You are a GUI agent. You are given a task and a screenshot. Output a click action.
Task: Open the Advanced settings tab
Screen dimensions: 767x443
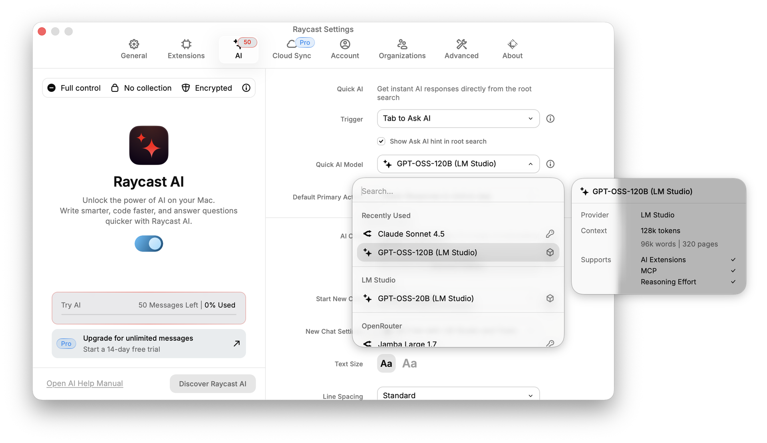tap(461, 49)
